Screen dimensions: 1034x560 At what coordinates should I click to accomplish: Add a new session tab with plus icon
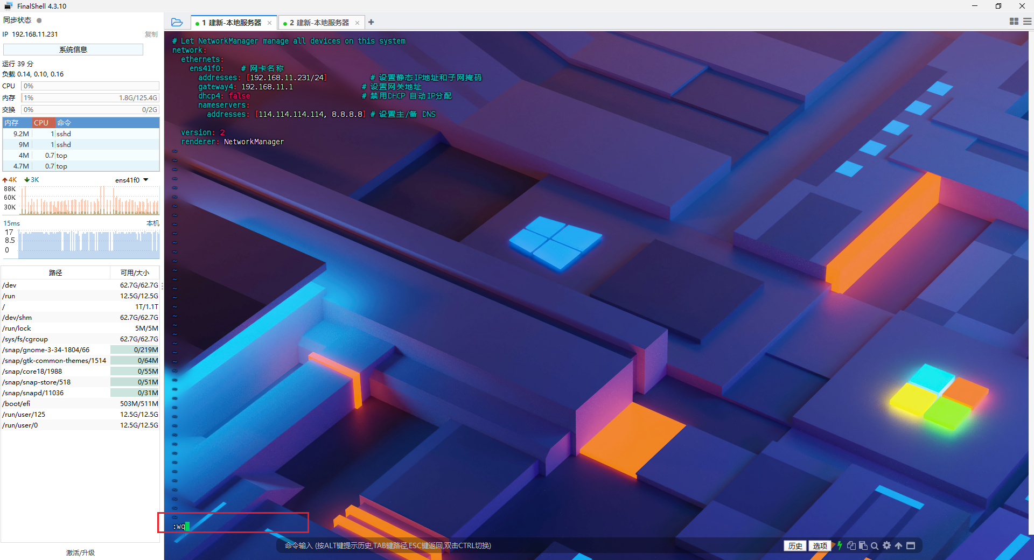point(371,22)
